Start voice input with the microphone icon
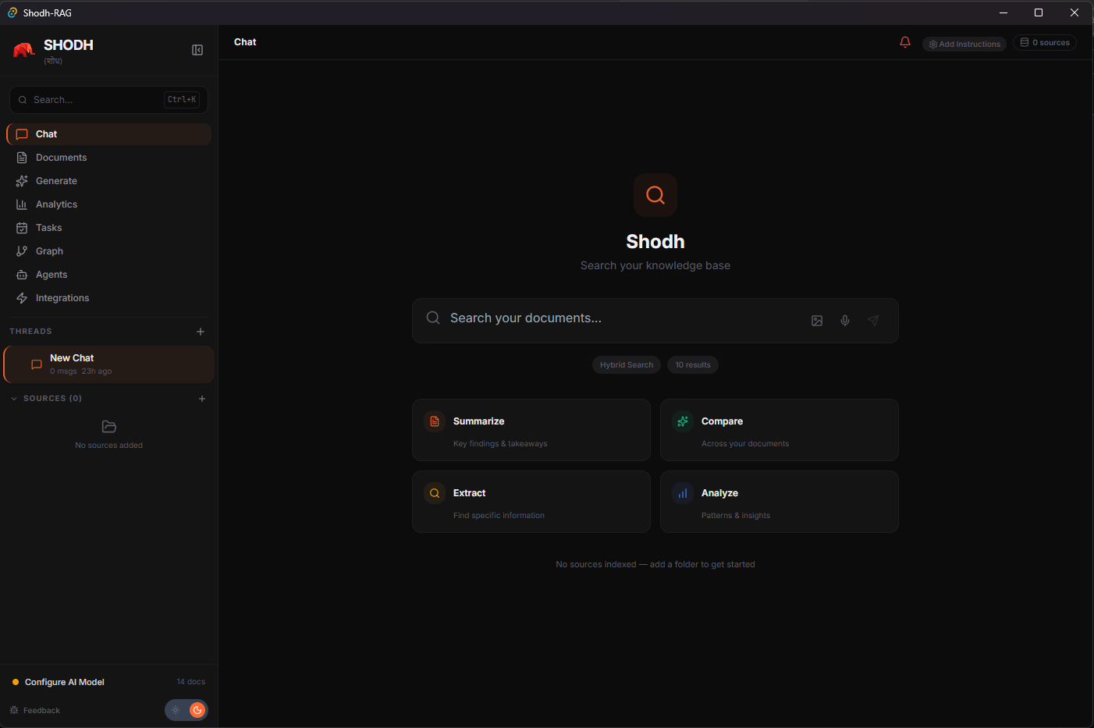The width and height of the screenshot is (1094, 728). (x=845, y=321)
